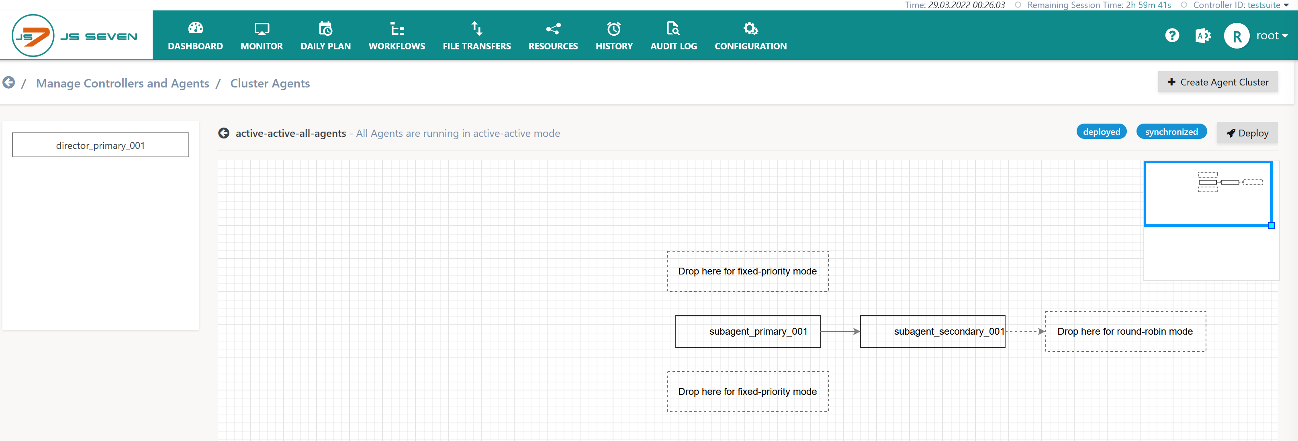The image size is (1298, 441).
Task: Select subagent_secondary_001 node
Action: [x=933, y=331]
